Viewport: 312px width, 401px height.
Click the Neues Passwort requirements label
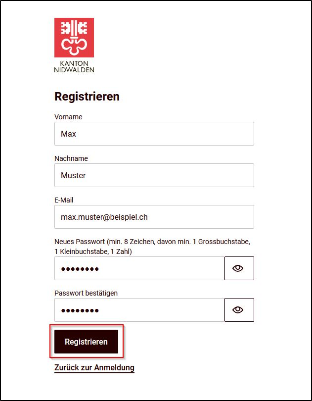coord(152,247)
